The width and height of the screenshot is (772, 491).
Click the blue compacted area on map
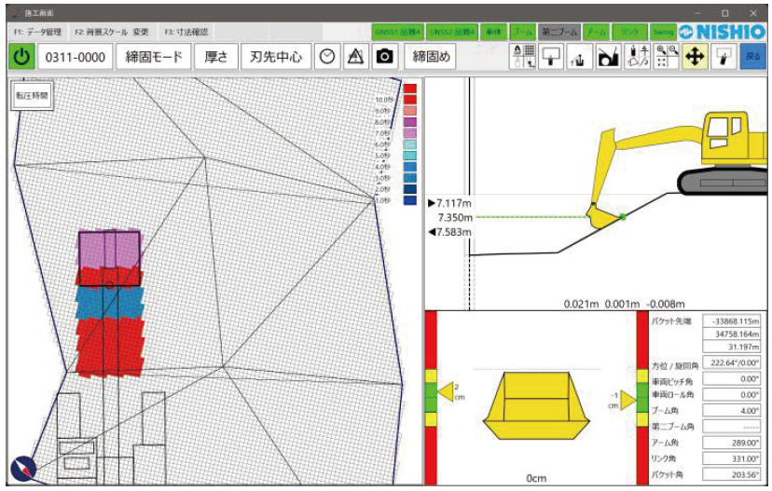(109, 303)
